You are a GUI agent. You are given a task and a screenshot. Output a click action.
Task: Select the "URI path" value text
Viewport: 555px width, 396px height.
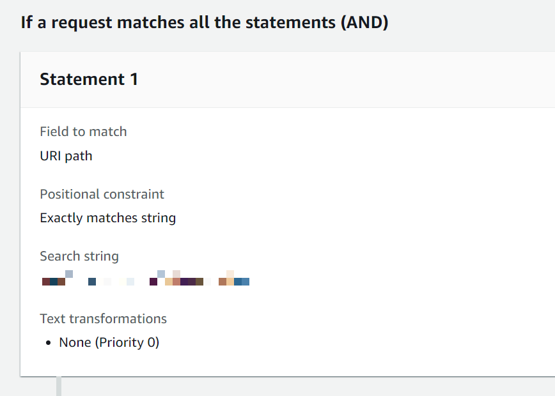(66, 155)
